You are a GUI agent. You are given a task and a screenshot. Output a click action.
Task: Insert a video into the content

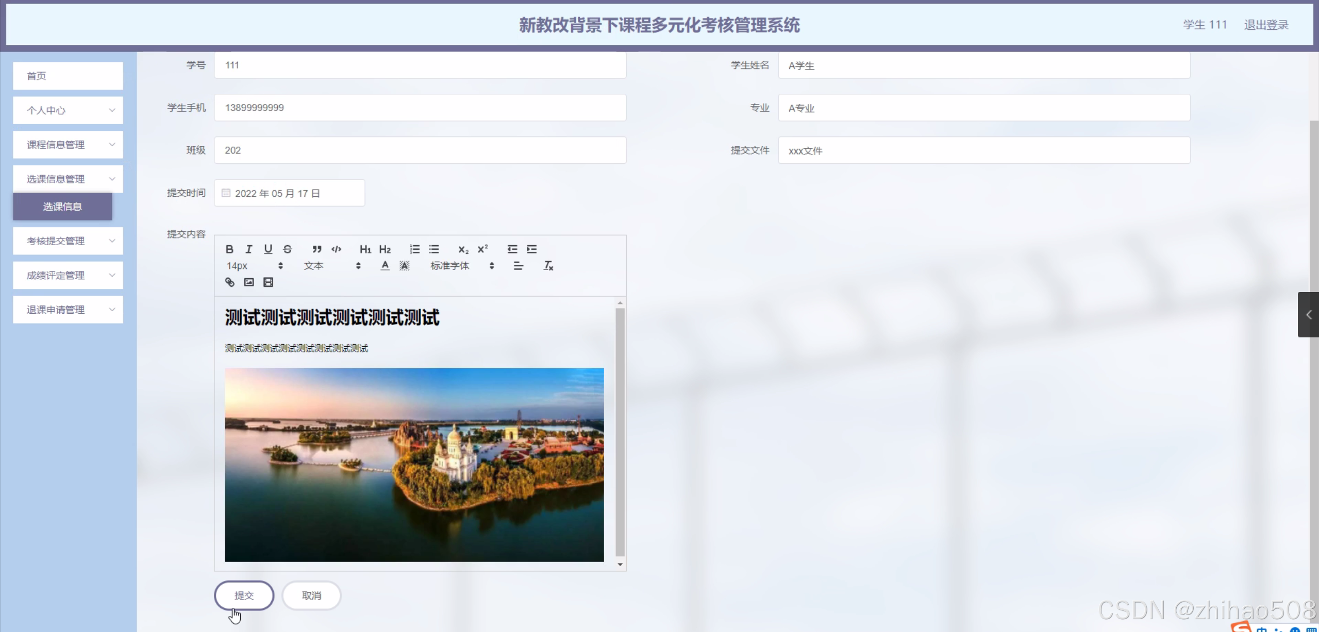point(268,282)
